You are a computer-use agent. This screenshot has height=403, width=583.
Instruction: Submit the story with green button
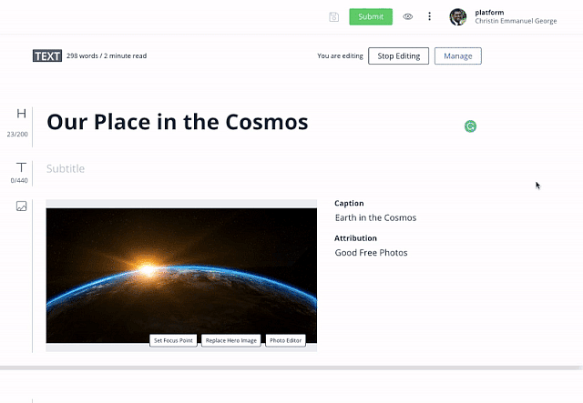coord(371,16)
